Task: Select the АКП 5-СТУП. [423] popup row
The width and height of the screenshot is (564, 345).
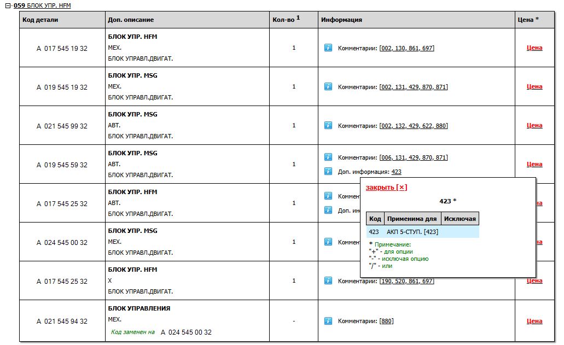Action: tap(422, 232)
